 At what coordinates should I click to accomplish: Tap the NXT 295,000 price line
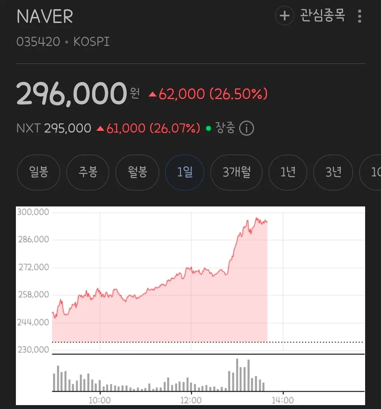pos(54,128)
